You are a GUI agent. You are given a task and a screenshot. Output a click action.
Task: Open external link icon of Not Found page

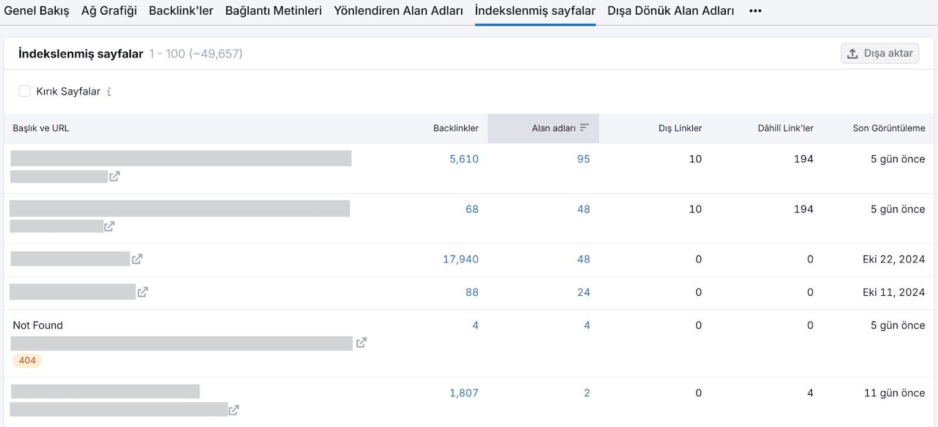(x=361, y=343)
